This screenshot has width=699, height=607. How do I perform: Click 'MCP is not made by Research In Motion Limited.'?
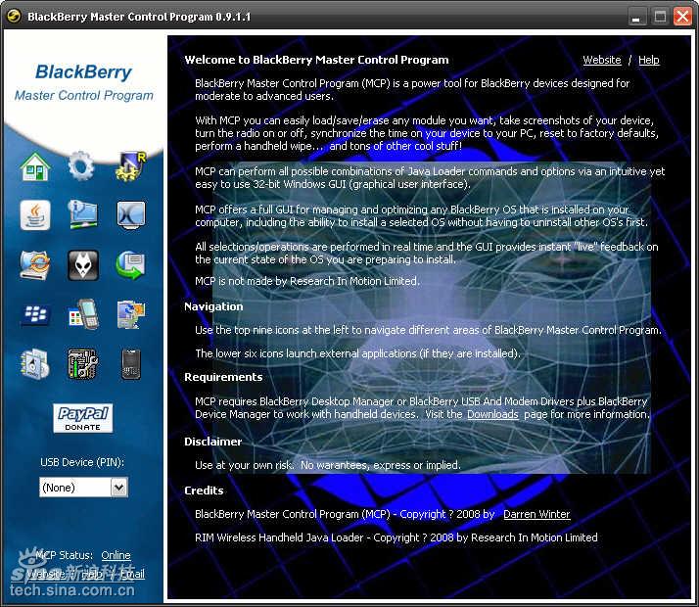[307, 281]
